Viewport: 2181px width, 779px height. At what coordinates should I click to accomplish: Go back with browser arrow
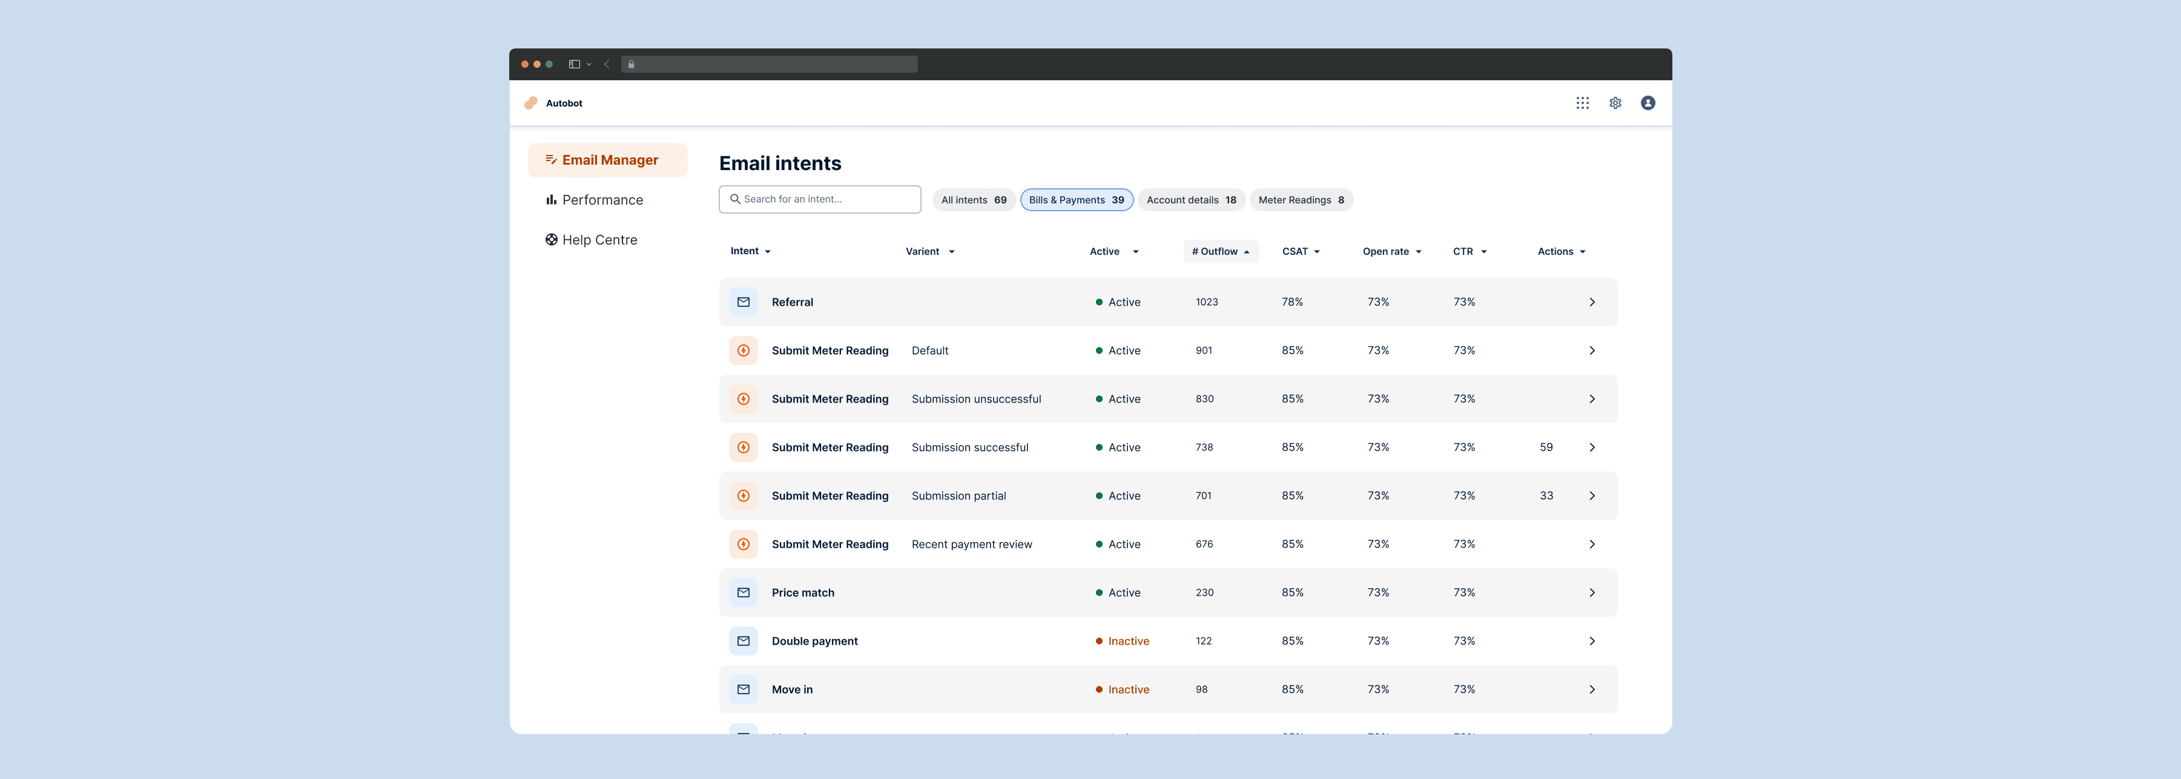pyautogui.click(x=607, y=64)
